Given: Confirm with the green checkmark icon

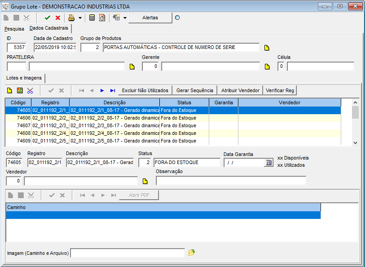Looking at the screenshot, I should pyautogui.click(x=48, y=18).
